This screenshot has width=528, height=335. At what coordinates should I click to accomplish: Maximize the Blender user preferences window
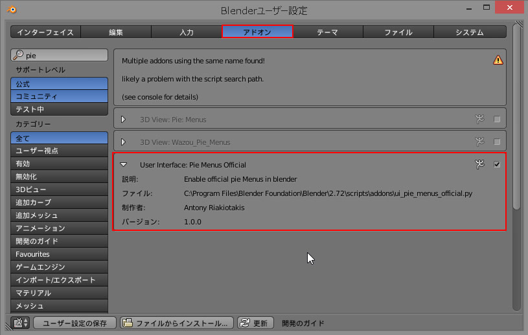pos(487,7)
